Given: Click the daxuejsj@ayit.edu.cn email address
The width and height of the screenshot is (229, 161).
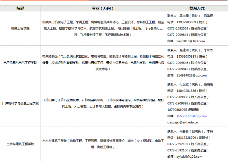Looking at the screenshot, I should pyautogui.click(x=182, y=122).
